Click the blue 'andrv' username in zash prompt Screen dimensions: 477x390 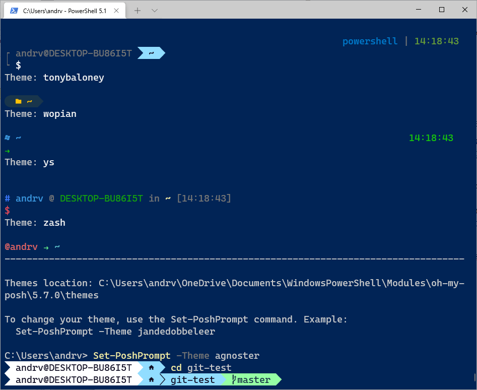(29, 199)
